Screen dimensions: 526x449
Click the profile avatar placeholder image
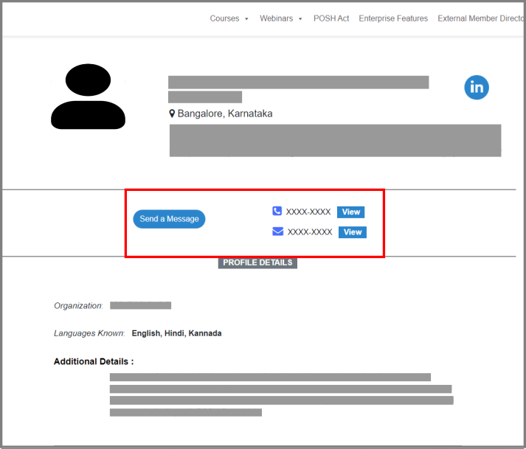coord(88,97)
